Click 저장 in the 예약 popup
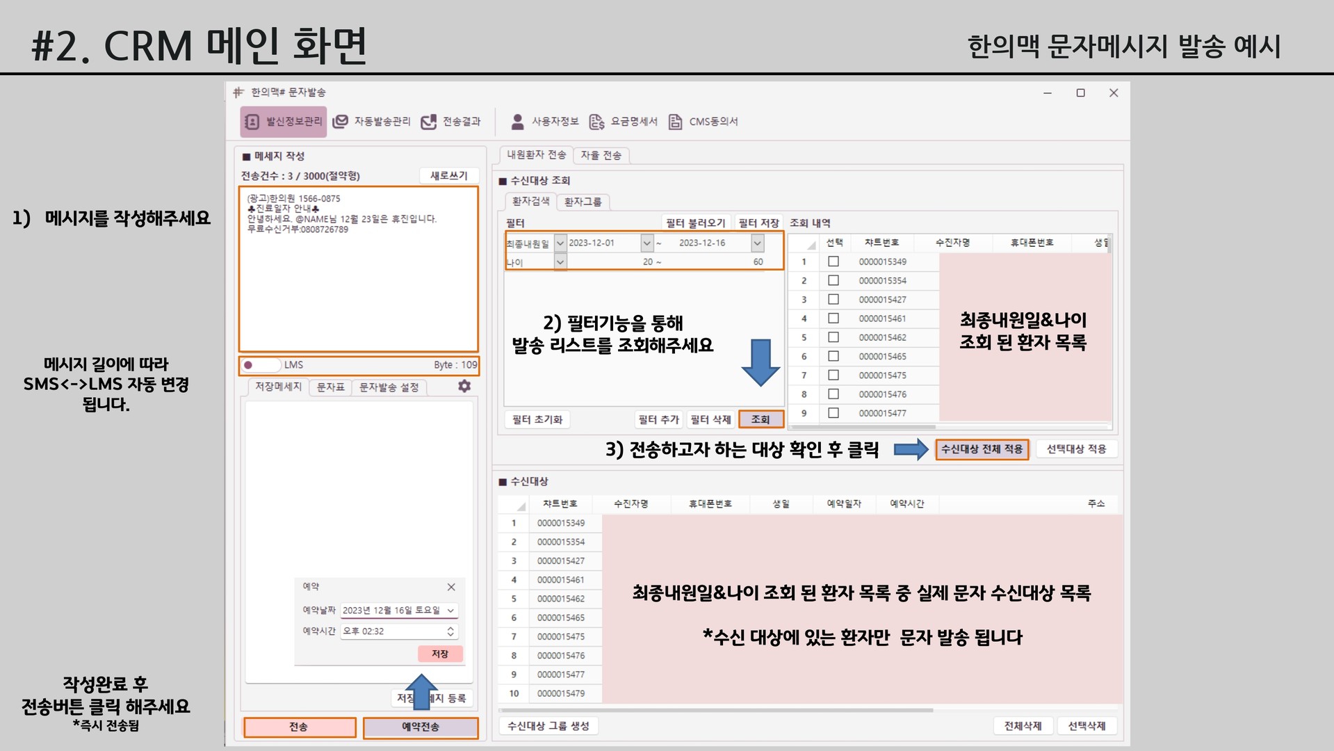Screen dimensions: 1334x751 (440, 654)
